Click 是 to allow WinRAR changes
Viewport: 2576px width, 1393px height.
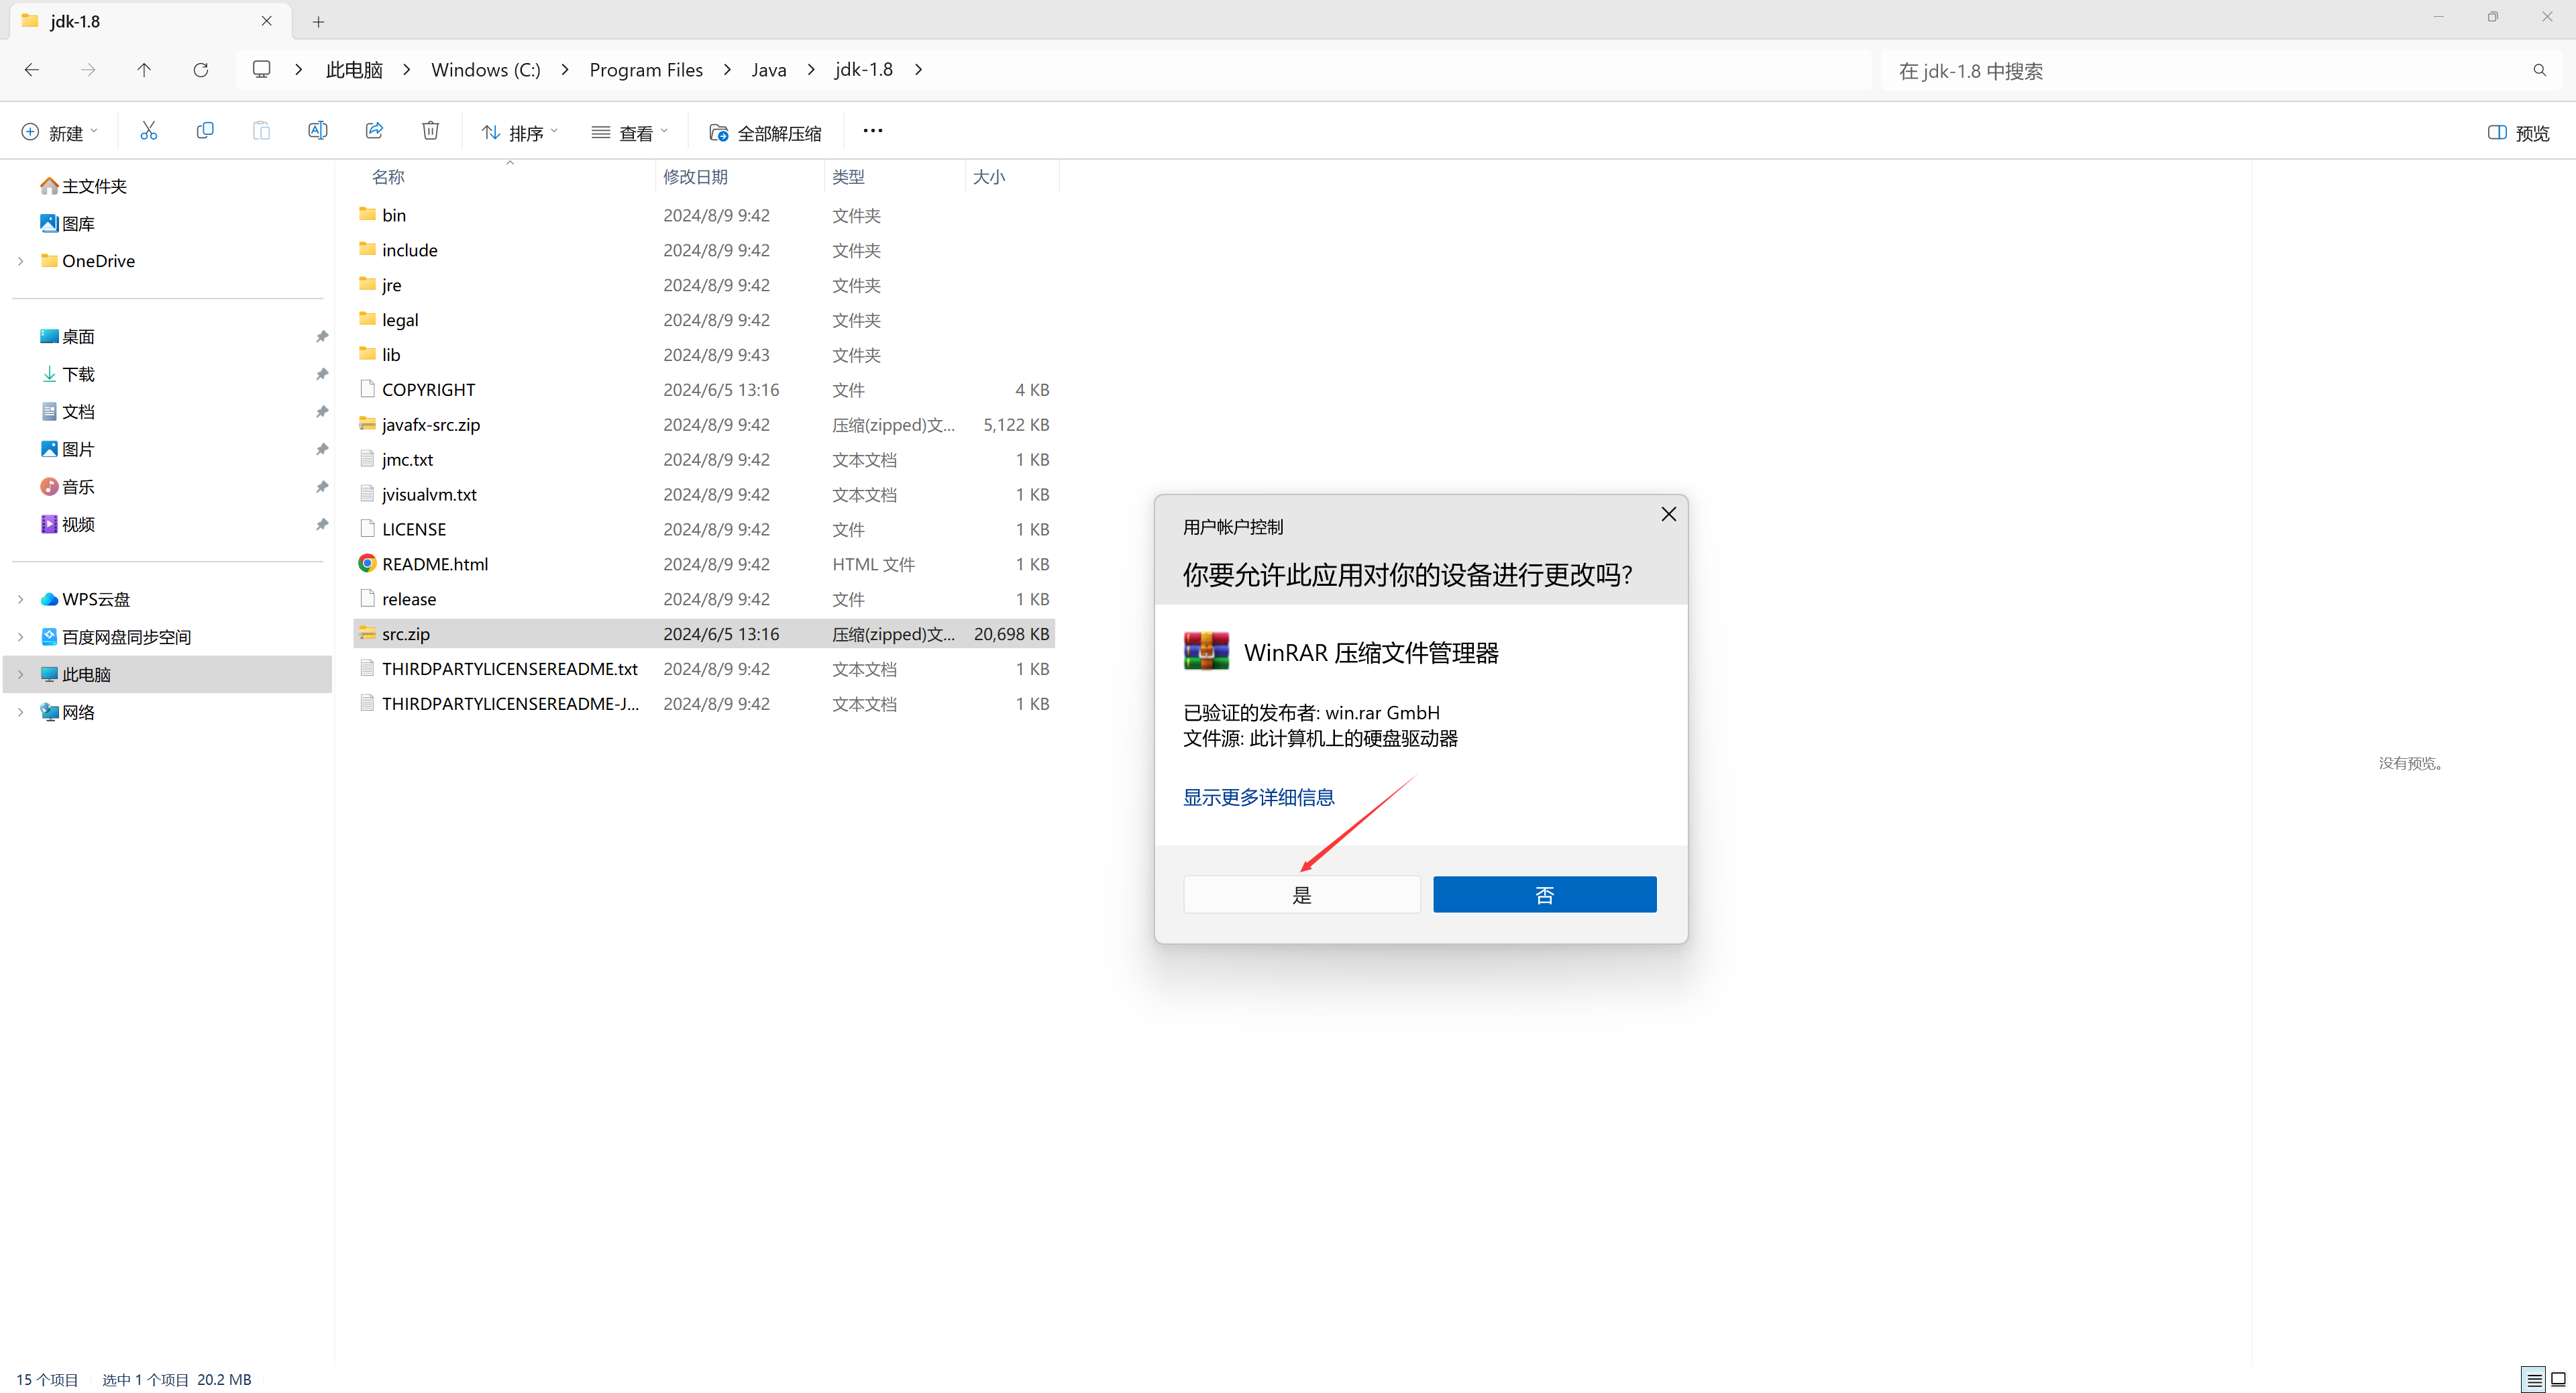1301,895
